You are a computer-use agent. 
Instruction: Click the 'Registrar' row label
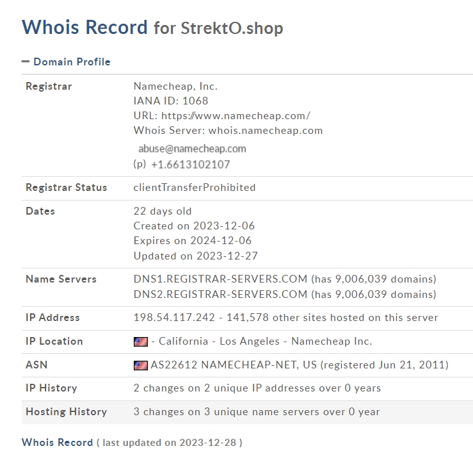click(49, 86)
